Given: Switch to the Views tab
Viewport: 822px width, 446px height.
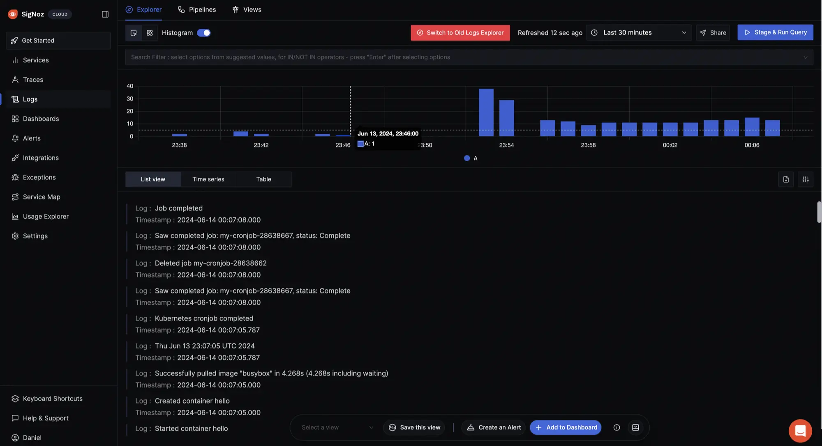Looking at the screenshot, I should [247, 10].
